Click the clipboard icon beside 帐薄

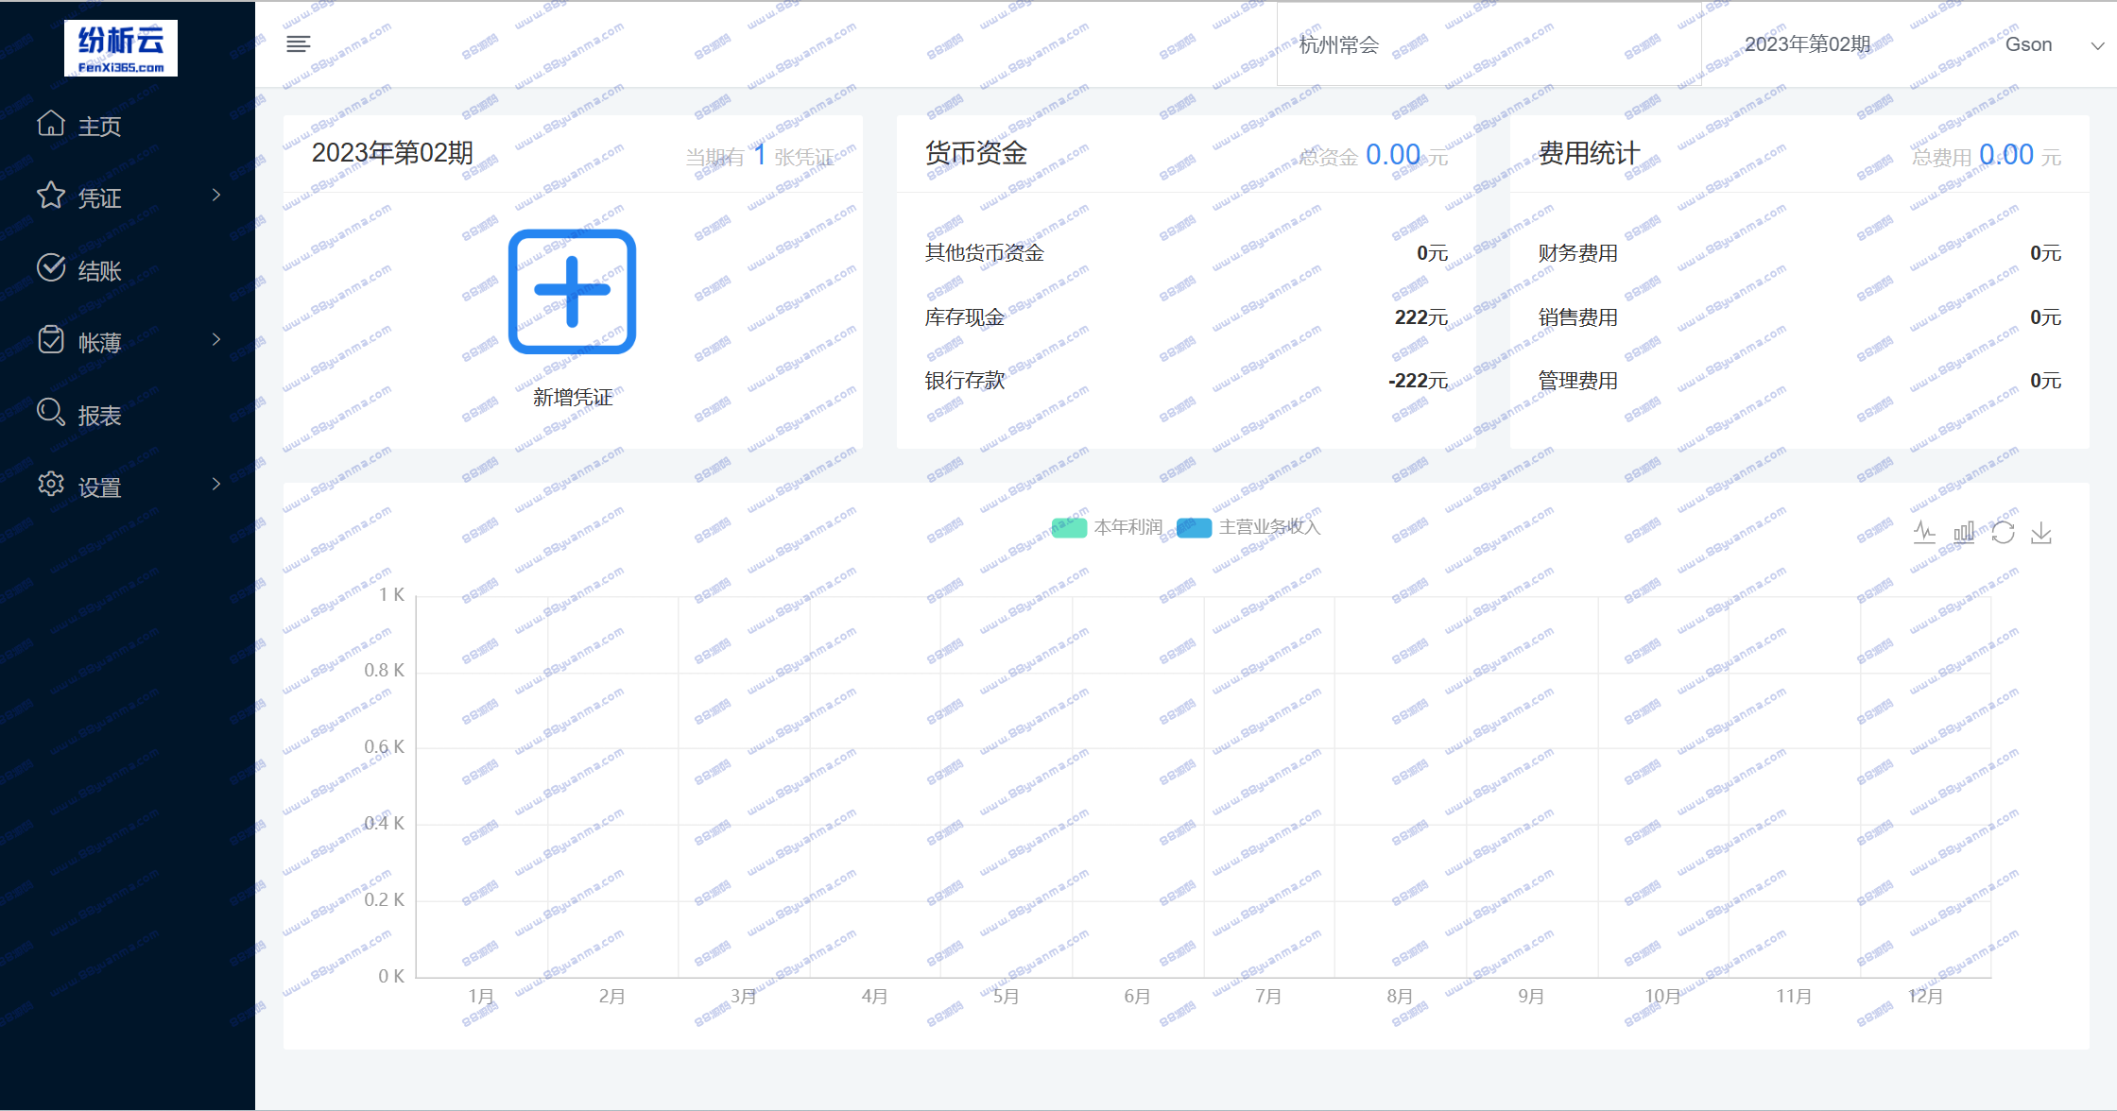[x=51, y=340]
